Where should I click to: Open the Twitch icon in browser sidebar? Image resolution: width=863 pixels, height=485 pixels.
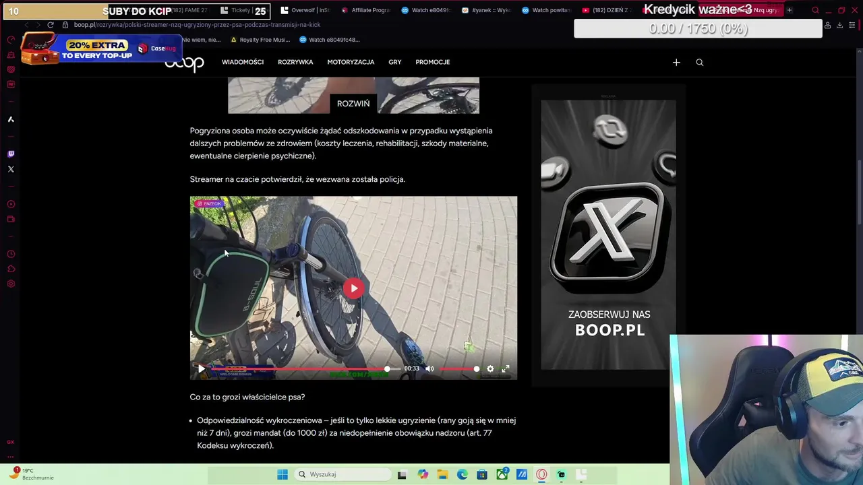11,154
